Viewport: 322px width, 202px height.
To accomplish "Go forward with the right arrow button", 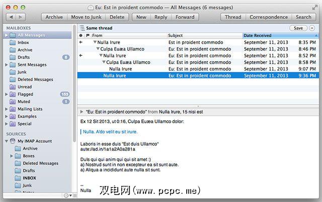I will pyautogui.click(x=21, y=17).
